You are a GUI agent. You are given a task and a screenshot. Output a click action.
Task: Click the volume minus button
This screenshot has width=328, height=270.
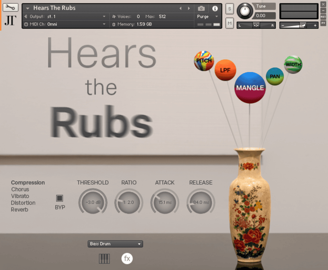pos(283,26)
